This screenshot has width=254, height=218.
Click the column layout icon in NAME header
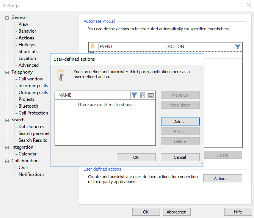pos(151,95)
